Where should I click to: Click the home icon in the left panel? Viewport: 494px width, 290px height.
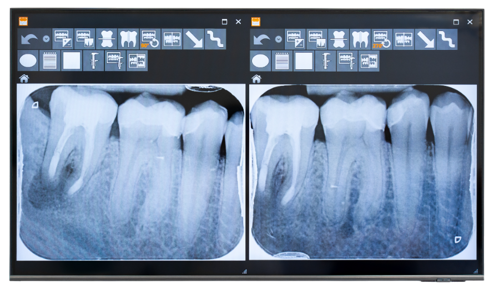coord(24,79)
